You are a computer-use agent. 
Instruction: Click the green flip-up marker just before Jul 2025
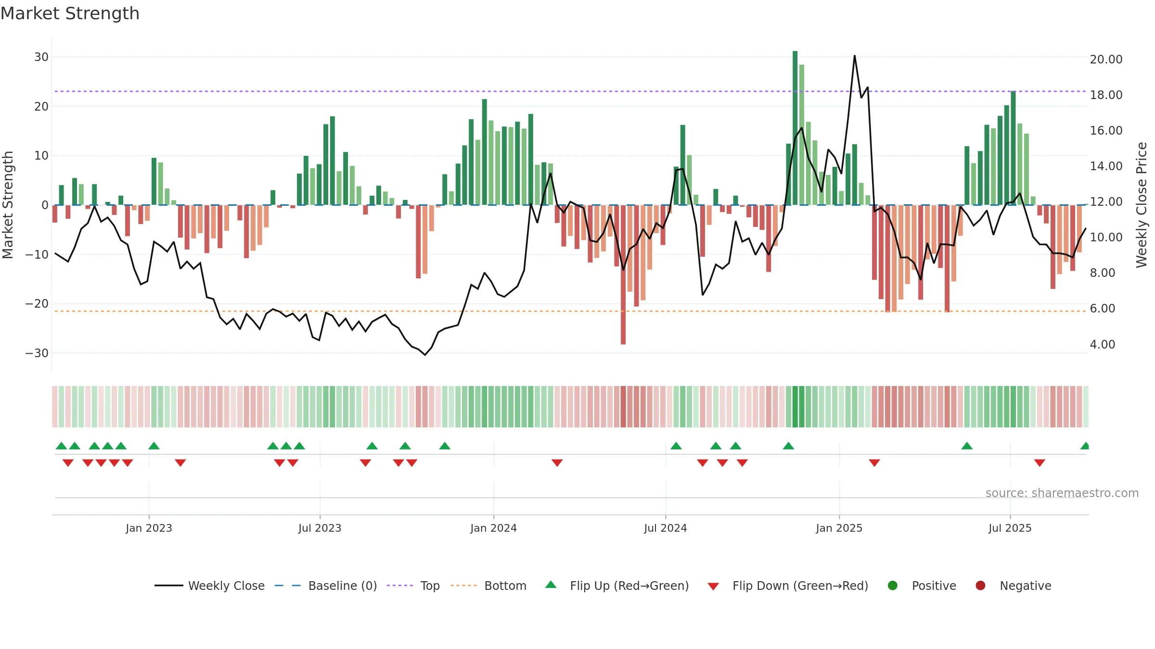point(967,446)
